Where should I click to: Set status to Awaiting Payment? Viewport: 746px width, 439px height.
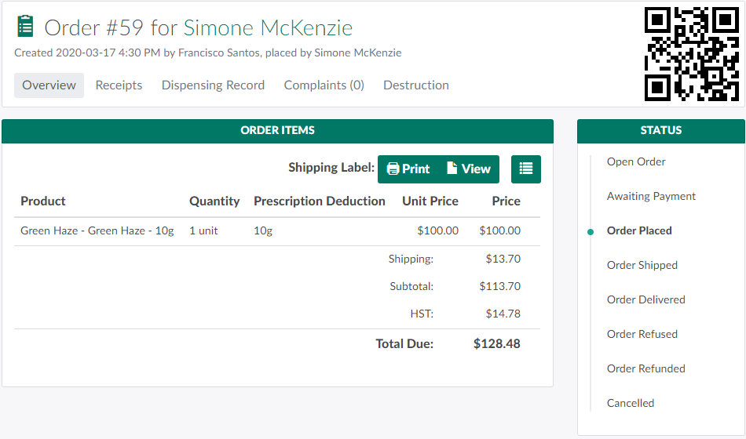[x=651, y=196]
